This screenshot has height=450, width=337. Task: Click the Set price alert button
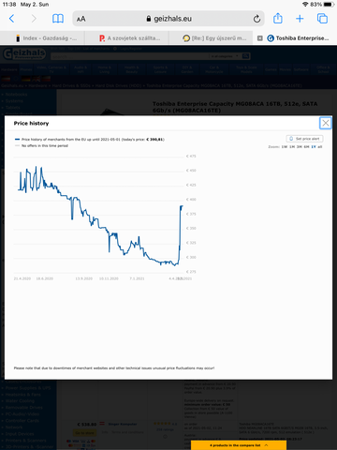pyautogui.click(x=304, y=139)
